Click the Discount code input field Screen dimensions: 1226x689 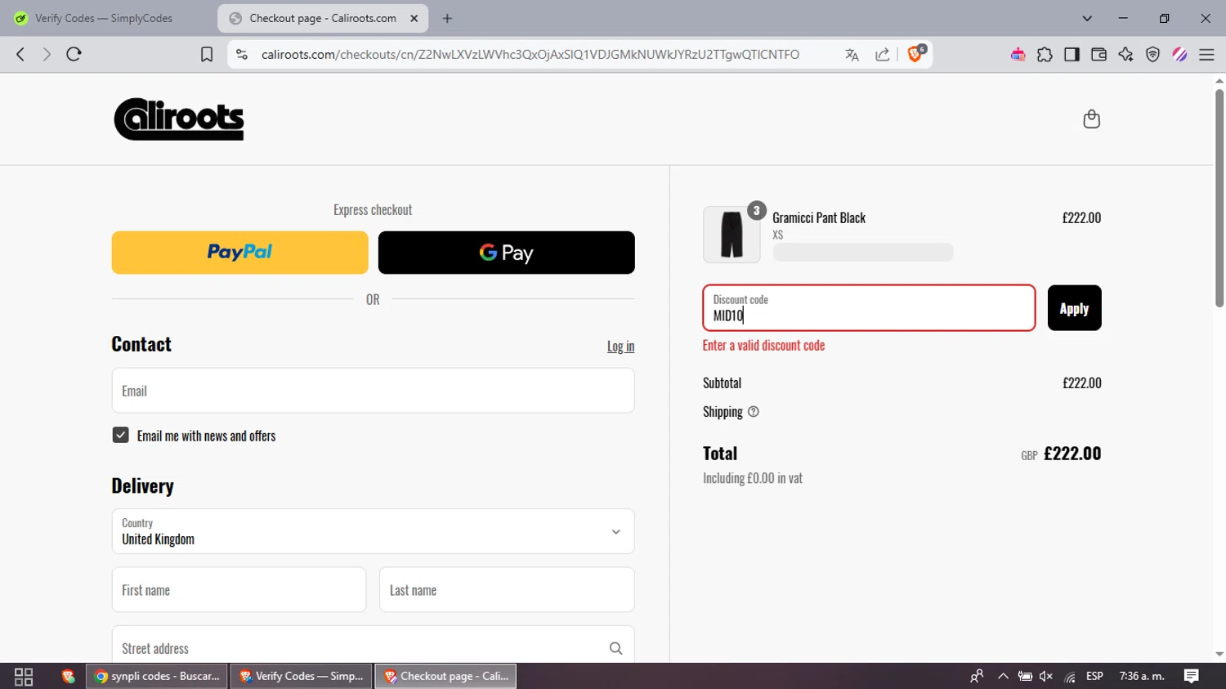coord(869,308)
